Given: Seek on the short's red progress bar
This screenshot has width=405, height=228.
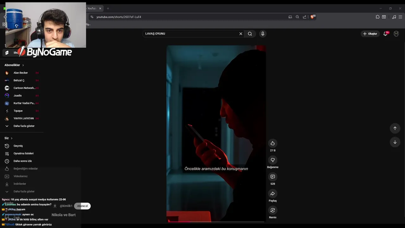Looking at the screenshot, I should point(216,222).
